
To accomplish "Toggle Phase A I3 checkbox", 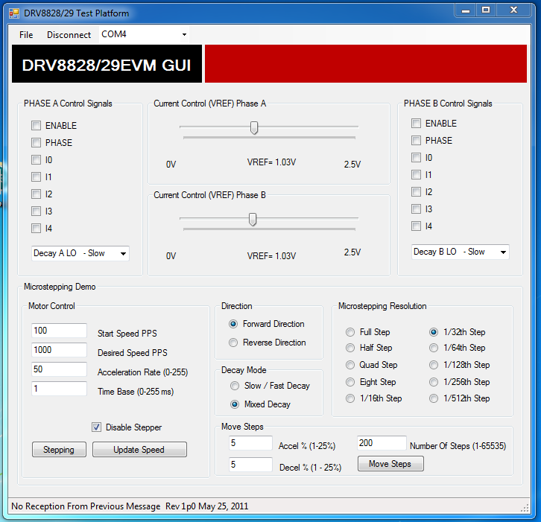I will click(37, 211).
